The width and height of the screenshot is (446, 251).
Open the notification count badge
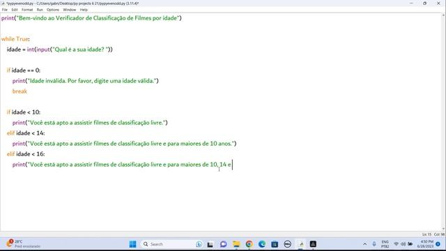click(x=438, y=244)
